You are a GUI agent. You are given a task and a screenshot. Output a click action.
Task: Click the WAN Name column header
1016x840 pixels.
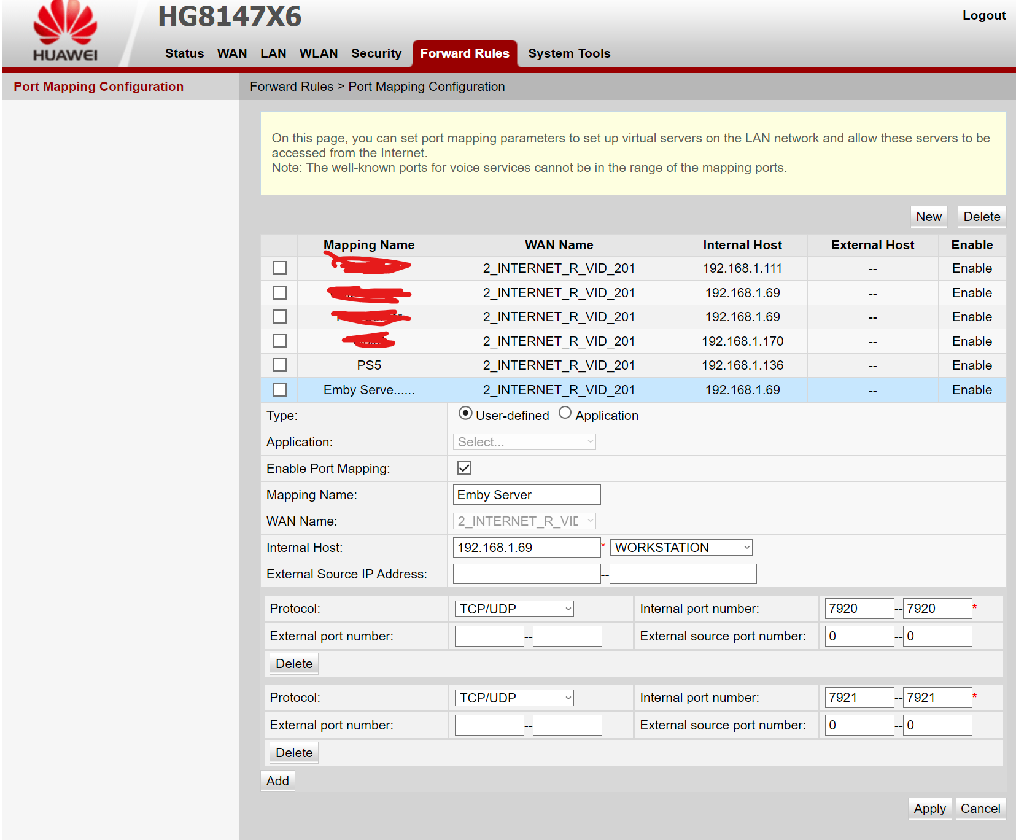click(559, 245)
